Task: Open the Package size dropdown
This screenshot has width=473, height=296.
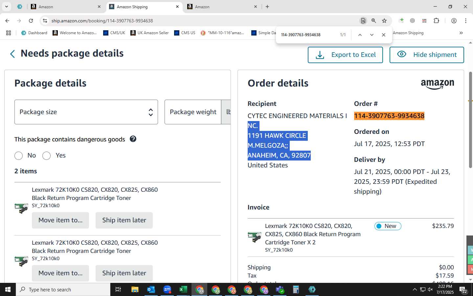Action: click(x=86, y=112)
